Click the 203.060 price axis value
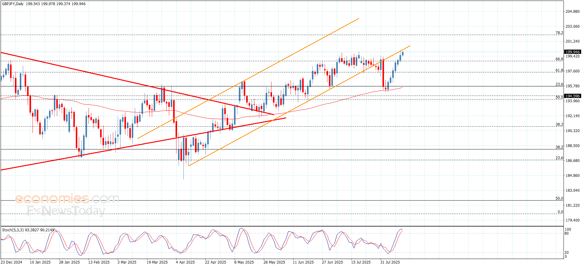The width and height of the screenshot is (583, 266). click(x=572, y=26)
